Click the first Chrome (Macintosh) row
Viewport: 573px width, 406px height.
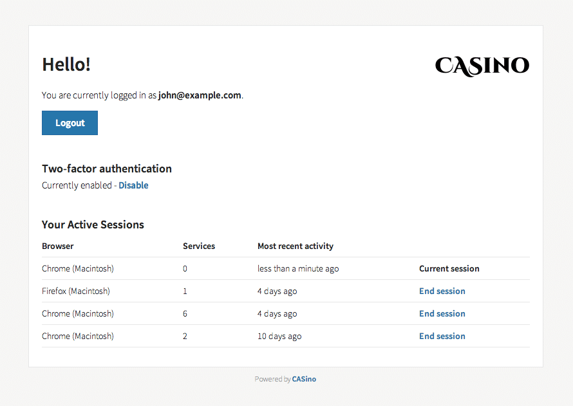click(78, 268)
